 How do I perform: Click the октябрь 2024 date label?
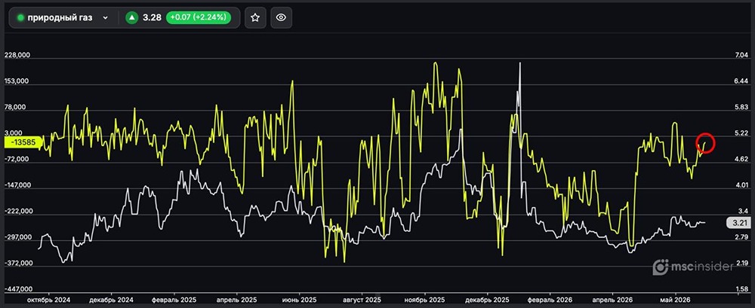(x=48, y=300)
